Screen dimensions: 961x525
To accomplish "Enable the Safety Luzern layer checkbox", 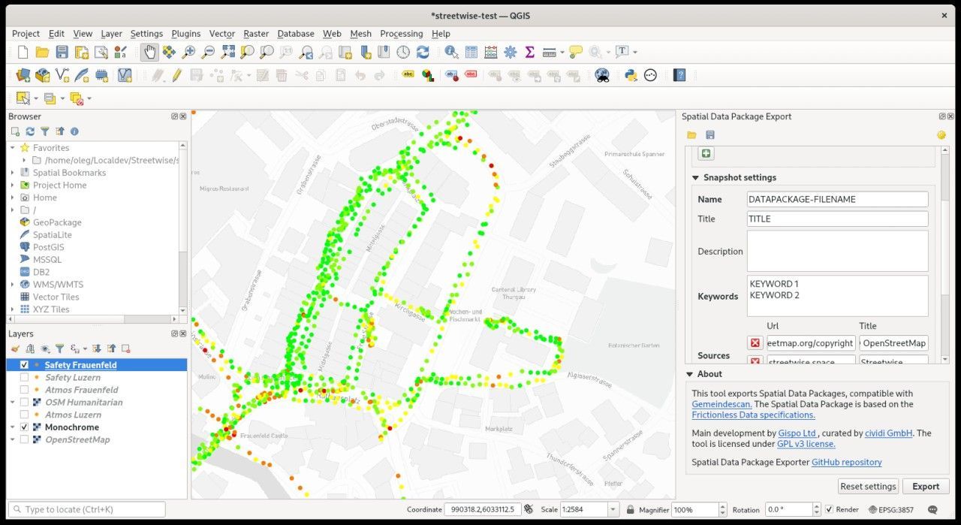I will [24, 378].
